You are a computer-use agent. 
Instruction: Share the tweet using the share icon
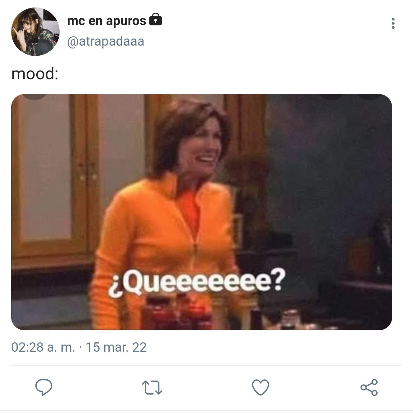[369, 387]
